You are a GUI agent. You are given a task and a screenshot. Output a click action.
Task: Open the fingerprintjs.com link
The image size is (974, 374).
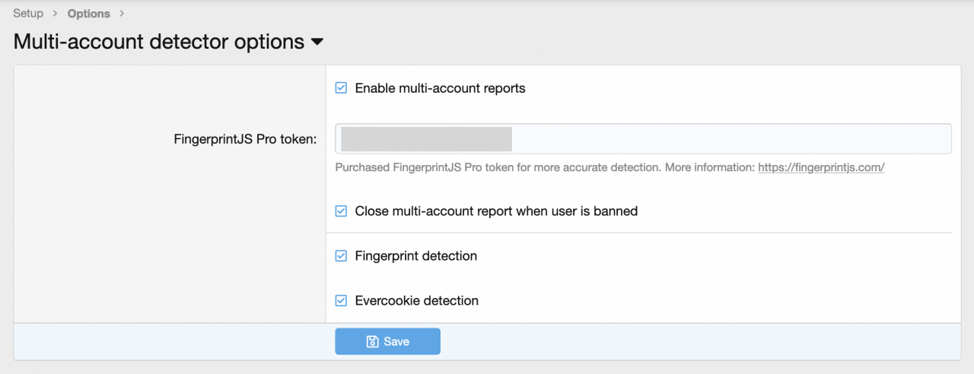(x=820, y=167)
